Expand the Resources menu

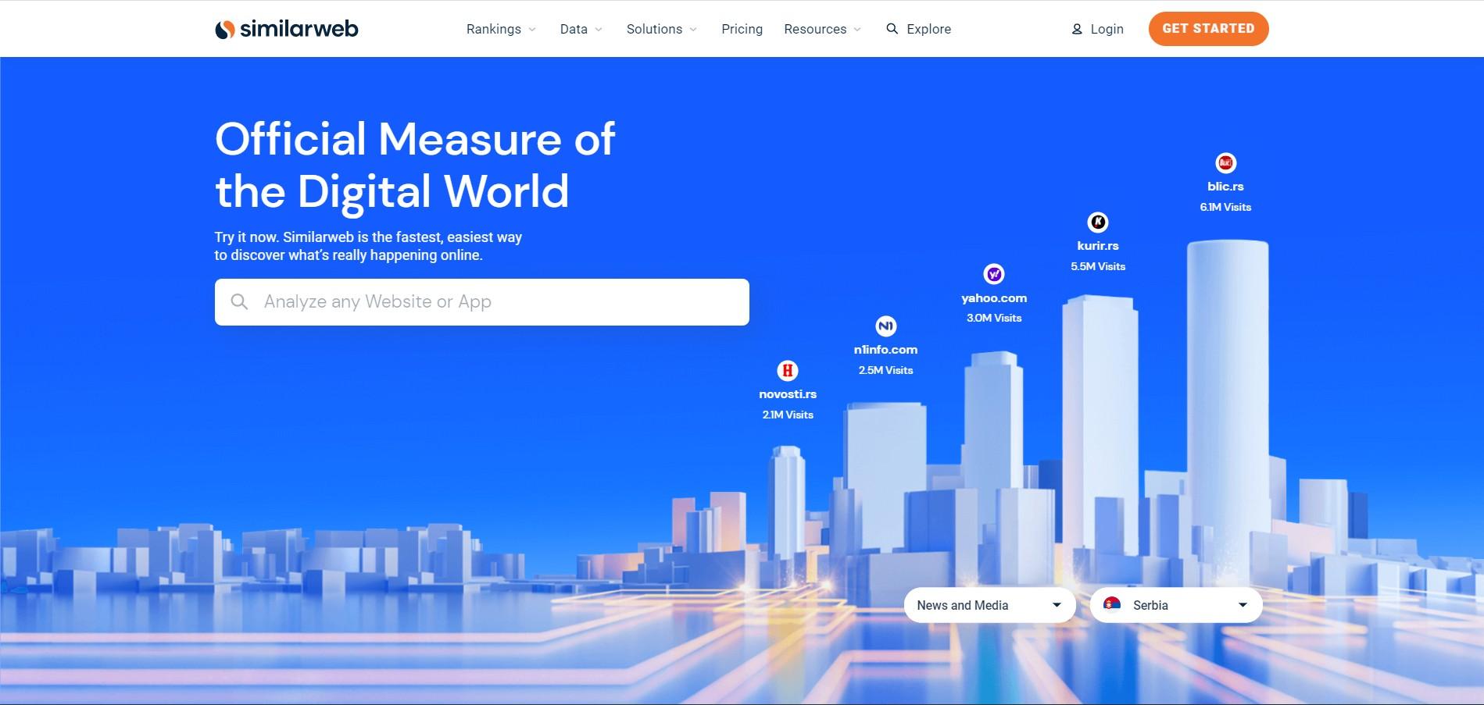(x=822, y=29)
